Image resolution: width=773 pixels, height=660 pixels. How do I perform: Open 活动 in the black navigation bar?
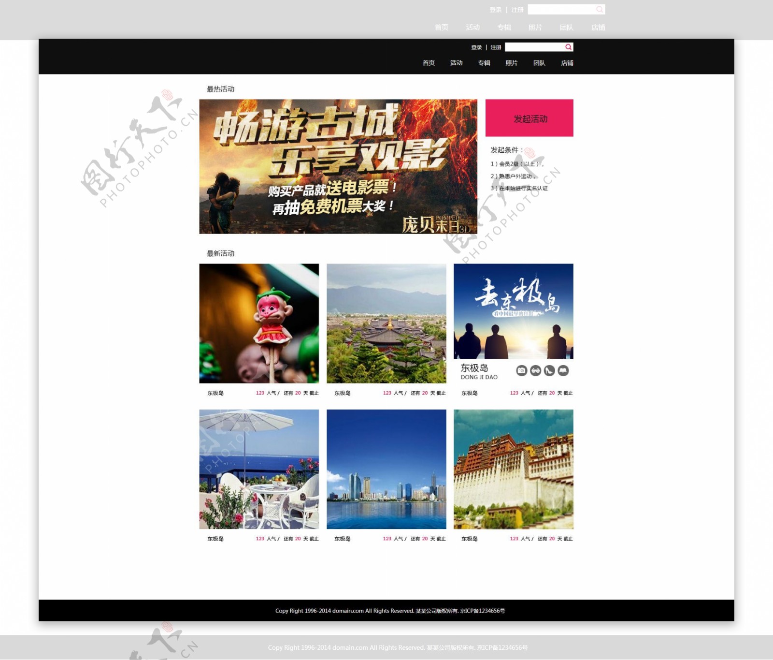(x=457, y=63)
